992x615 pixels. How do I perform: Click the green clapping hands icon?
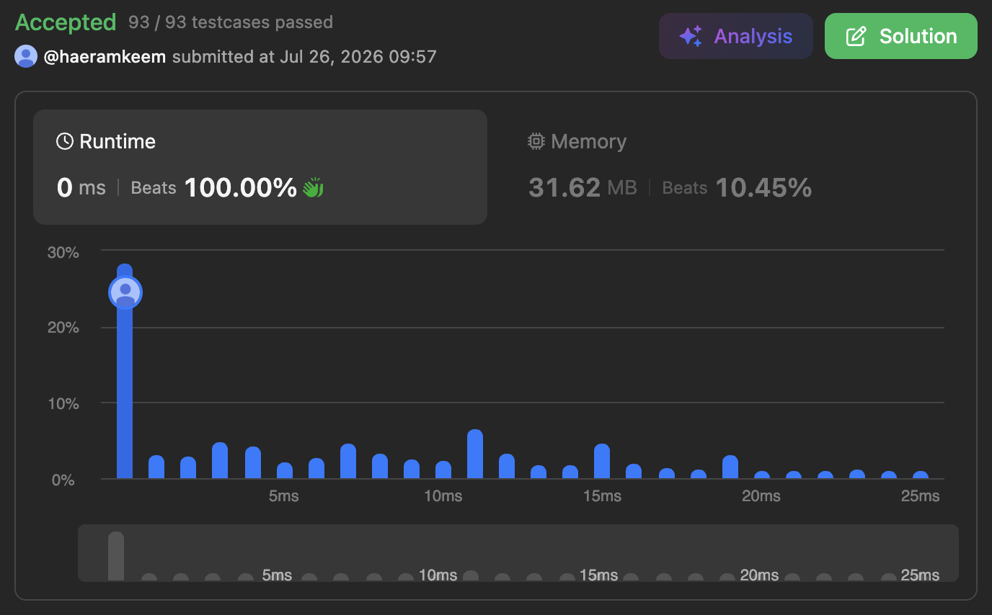click(x=313, y=188)
